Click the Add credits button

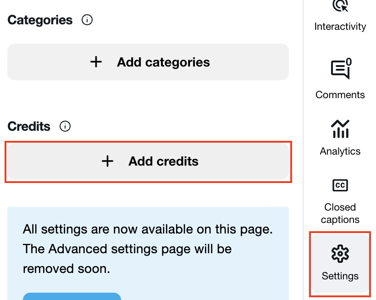click(x=148, y=161)
